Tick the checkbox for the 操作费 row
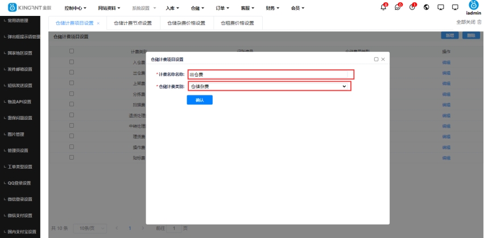Image resolution: width=484 pixels, height=238 pixels. [72, 147]
